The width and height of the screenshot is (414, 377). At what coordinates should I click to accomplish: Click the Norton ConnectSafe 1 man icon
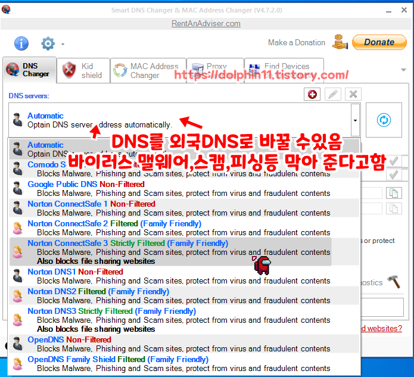[18, 208]
